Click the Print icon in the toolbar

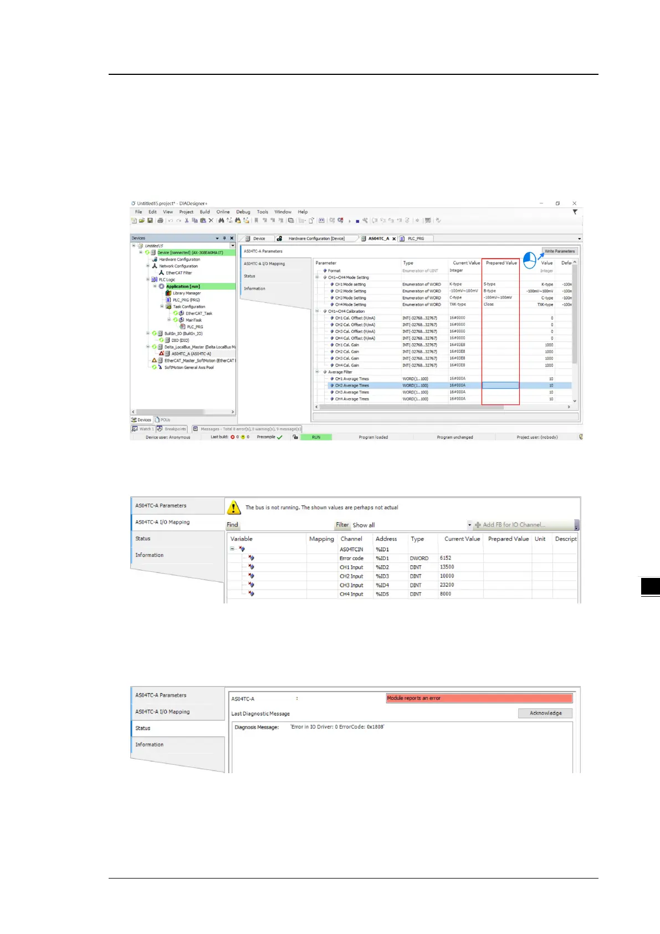160,221
